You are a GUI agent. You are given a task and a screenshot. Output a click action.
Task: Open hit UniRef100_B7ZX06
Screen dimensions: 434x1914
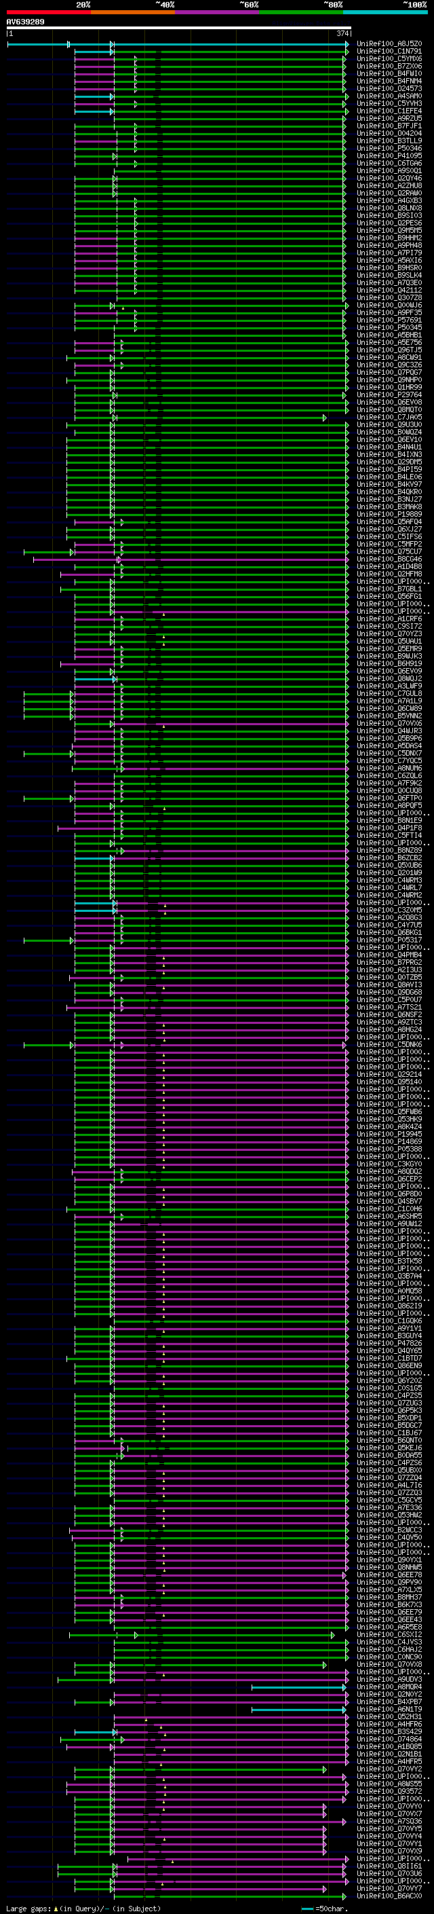click(389, 66)
